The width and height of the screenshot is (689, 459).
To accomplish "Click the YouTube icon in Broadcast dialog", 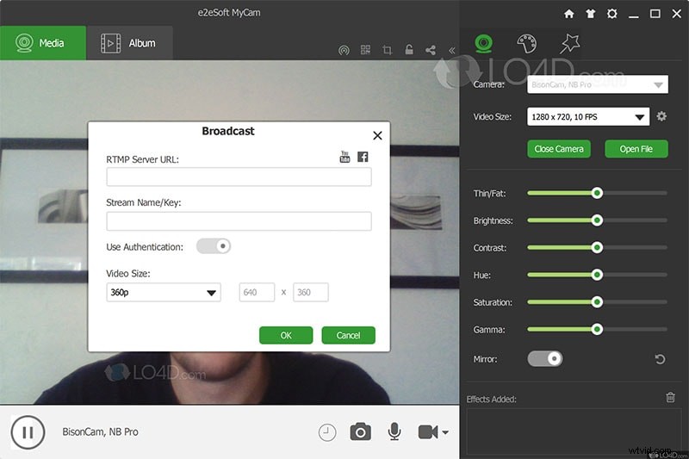I will tap(345, 157).
